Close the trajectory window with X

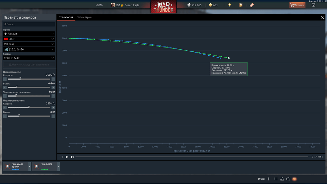(322, 17)
